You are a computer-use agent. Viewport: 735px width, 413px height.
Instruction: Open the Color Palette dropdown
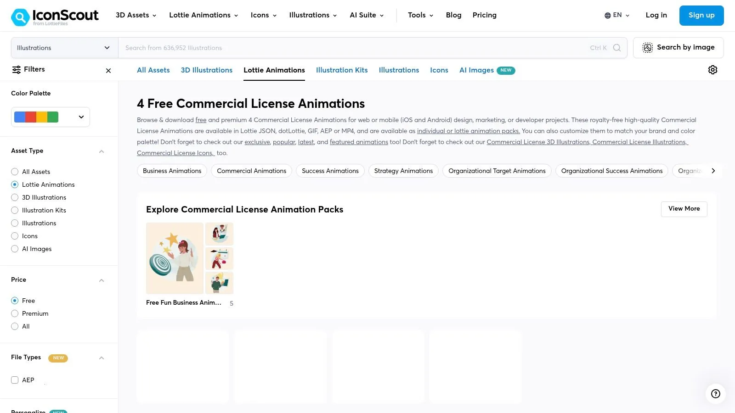[81, 117]
